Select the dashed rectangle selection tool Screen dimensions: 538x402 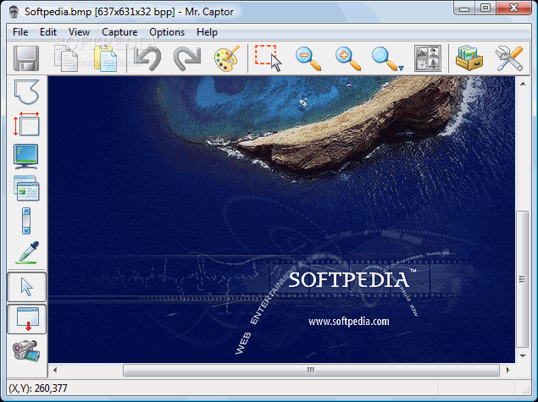[x=269, y=58]
